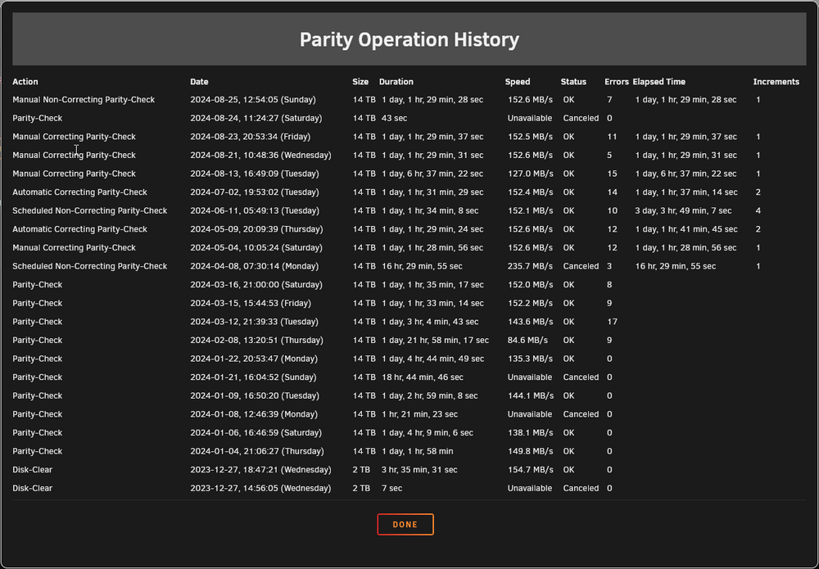Select date 2024-07-02, 19:53:02 (Tuesday)
Screen dimensions: 819x569
pyautogui.click(x=255, y=192)
